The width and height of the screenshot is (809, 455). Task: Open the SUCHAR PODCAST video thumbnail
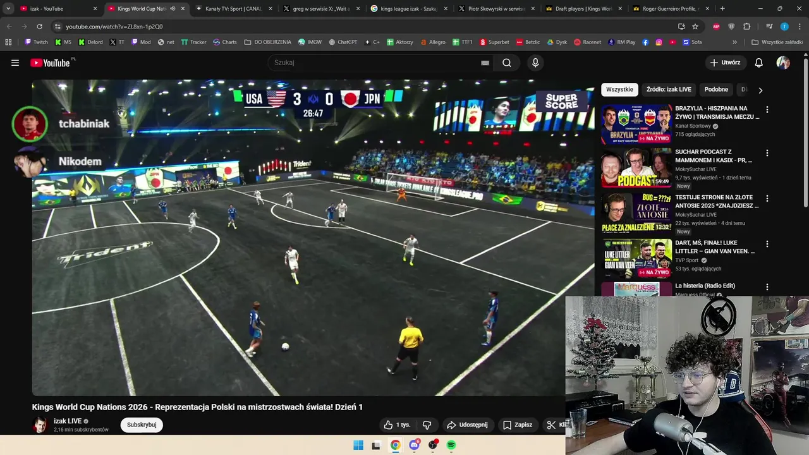click(636, 168)
